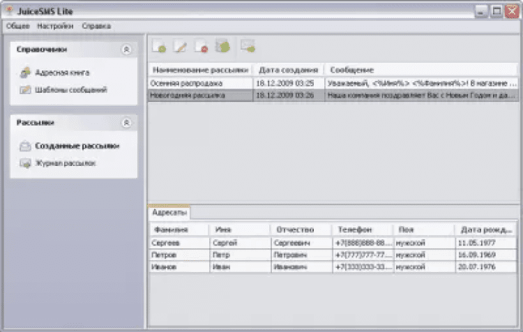Click the date cell 18.12.2009 03:25
523x332 pixels.
[289, 84]
